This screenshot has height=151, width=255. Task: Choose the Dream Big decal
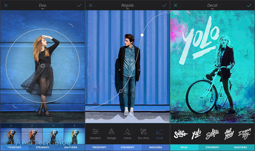pos(244,134)
